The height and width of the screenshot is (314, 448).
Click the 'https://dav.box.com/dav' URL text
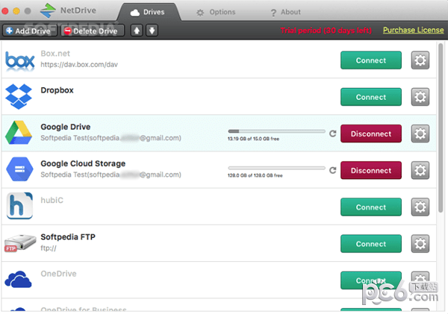tap(79, 64)
